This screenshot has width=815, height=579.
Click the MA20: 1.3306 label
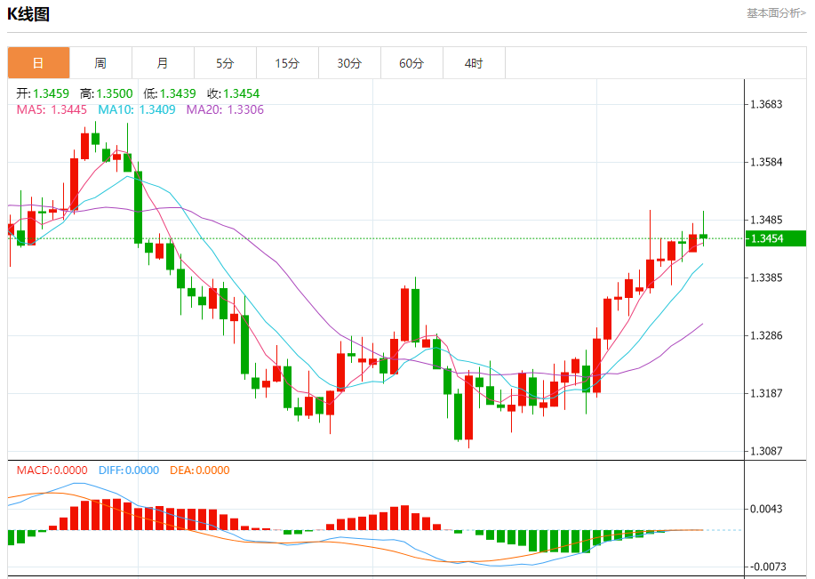click(225, 109)
